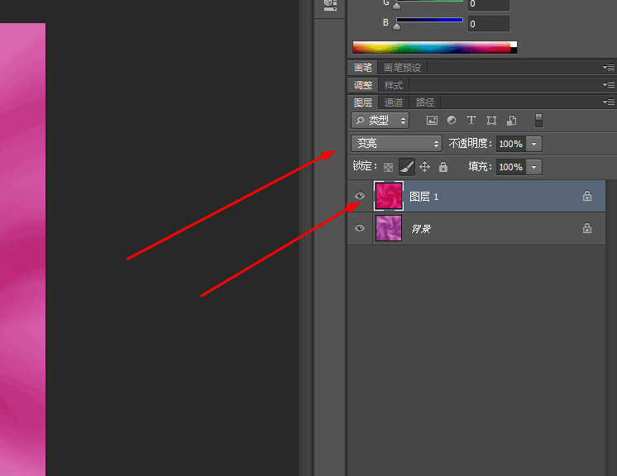Click the 填充 label

480,167
